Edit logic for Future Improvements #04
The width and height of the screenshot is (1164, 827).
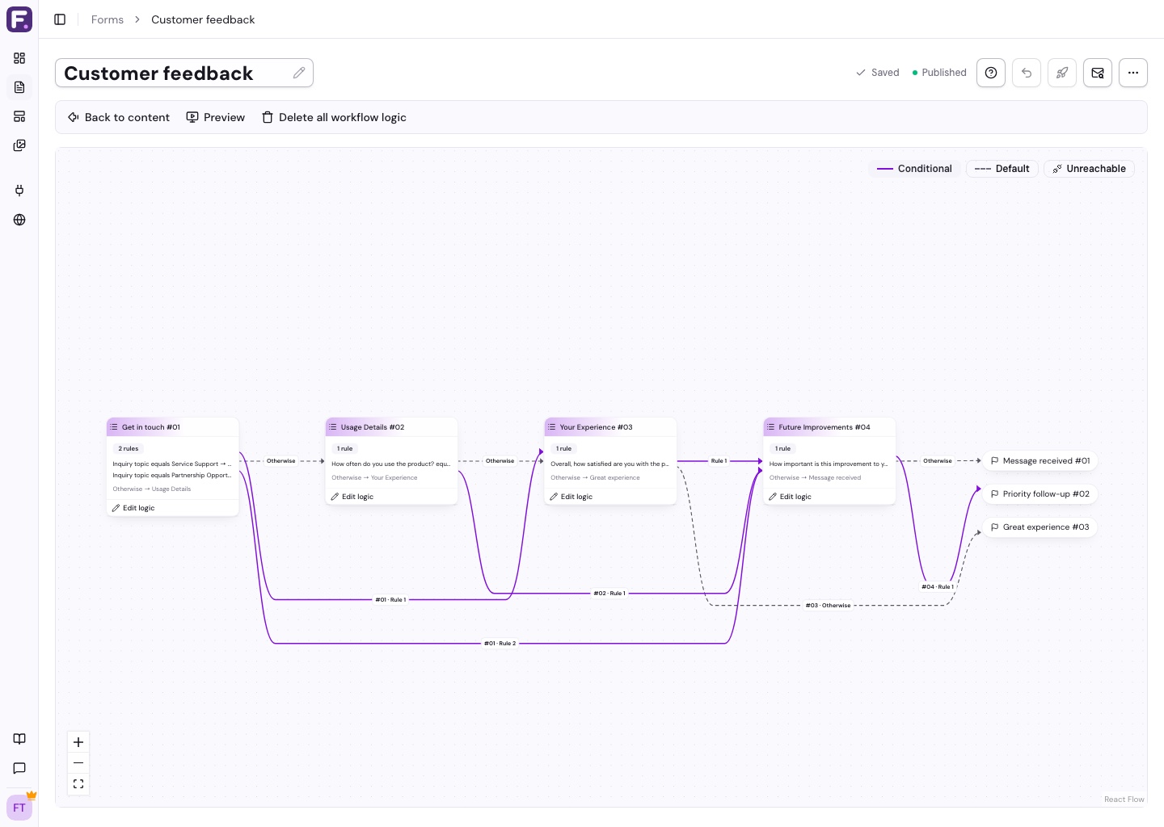click(791, 497)
